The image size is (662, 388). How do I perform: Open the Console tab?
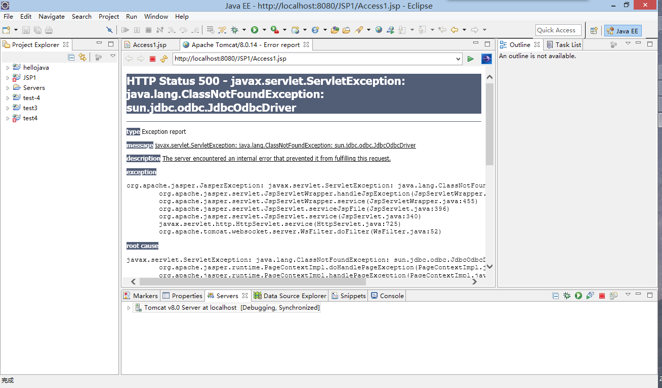pos(387,296)
